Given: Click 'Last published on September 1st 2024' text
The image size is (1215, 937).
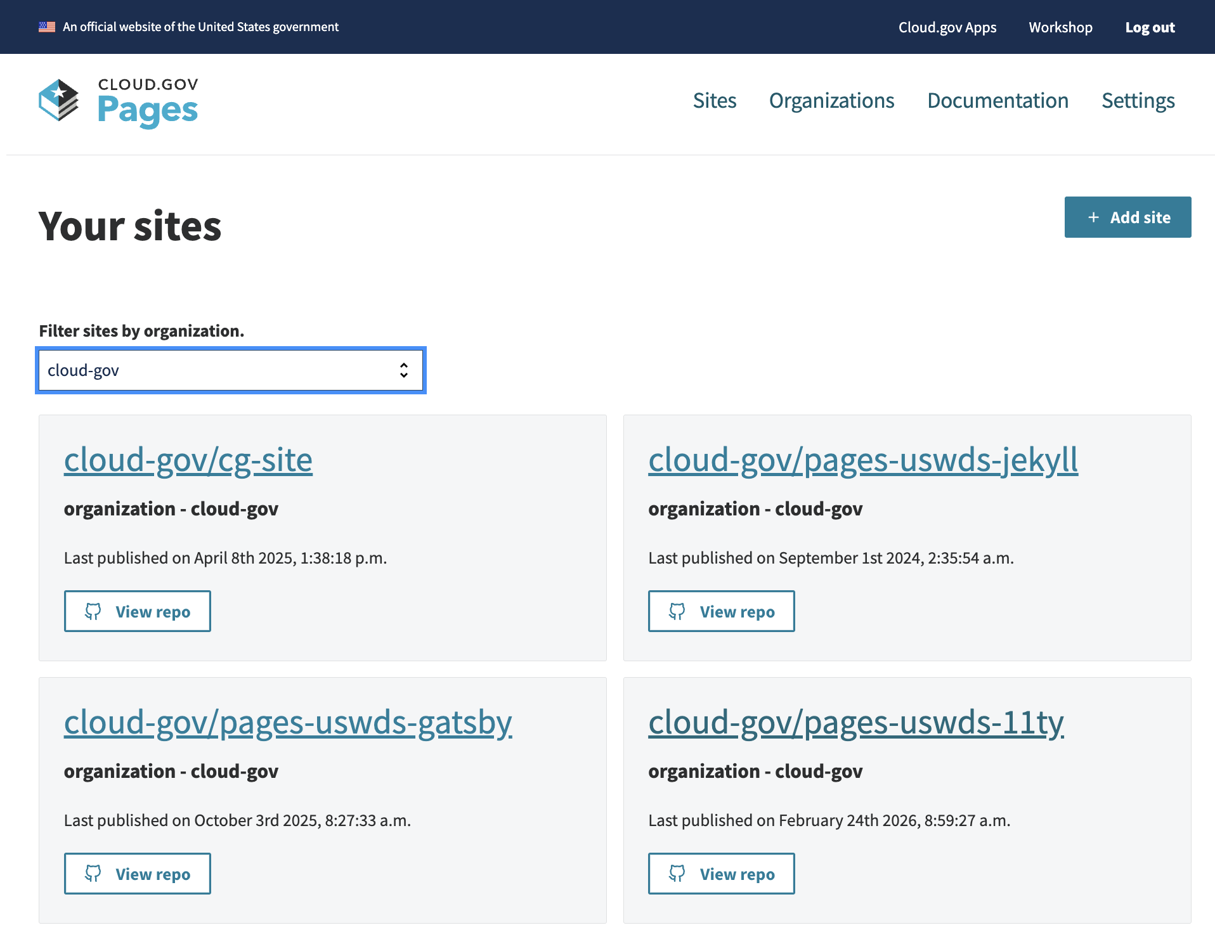Looking at the screenshot, I should pos(831,558).
